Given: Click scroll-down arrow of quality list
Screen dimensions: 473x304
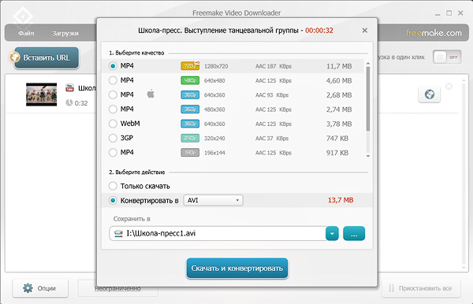Looking at the screenshot, I should (x=367, y=156).
